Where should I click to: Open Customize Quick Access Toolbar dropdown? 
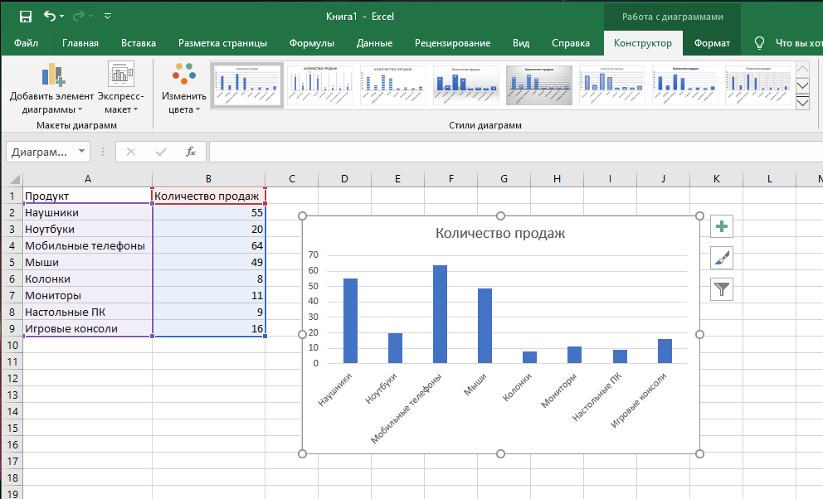tap(108, 17)
